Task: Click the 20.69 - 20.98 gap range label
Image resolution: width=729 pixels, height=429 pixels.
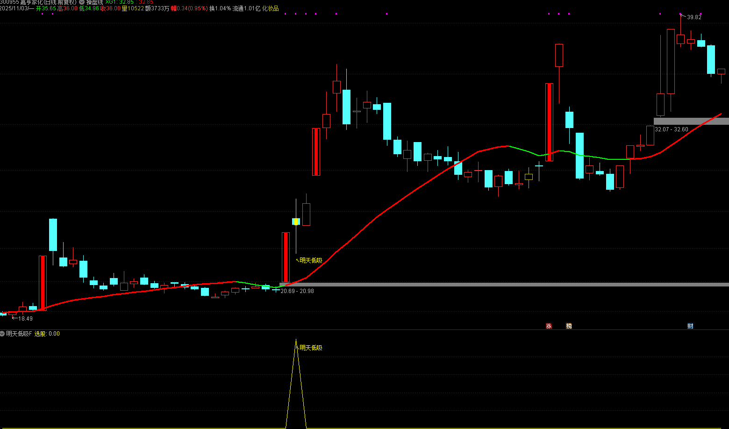Action: pos(297,291)
